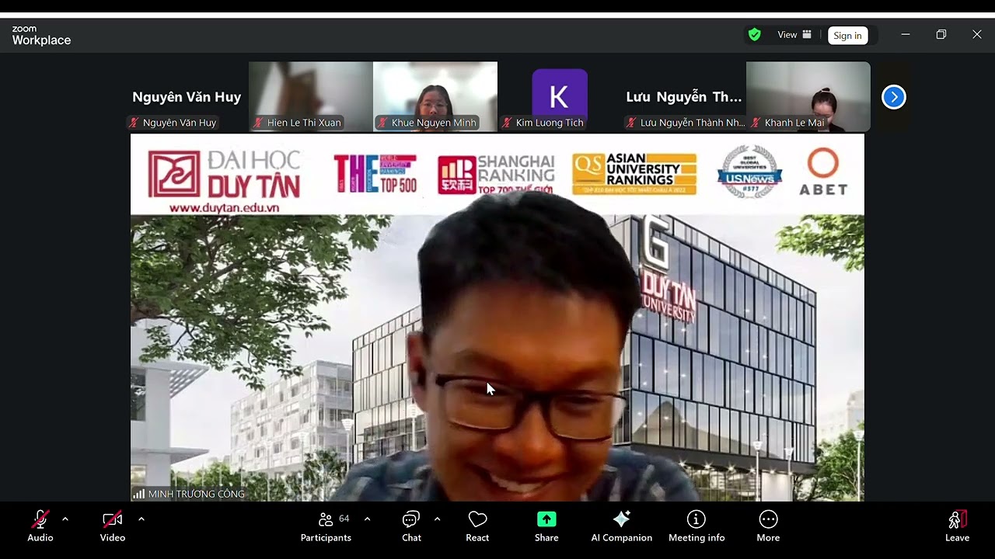Click muted mic icon beside Kim Luong Tich

pyautogui.click(x=507, y=123)
